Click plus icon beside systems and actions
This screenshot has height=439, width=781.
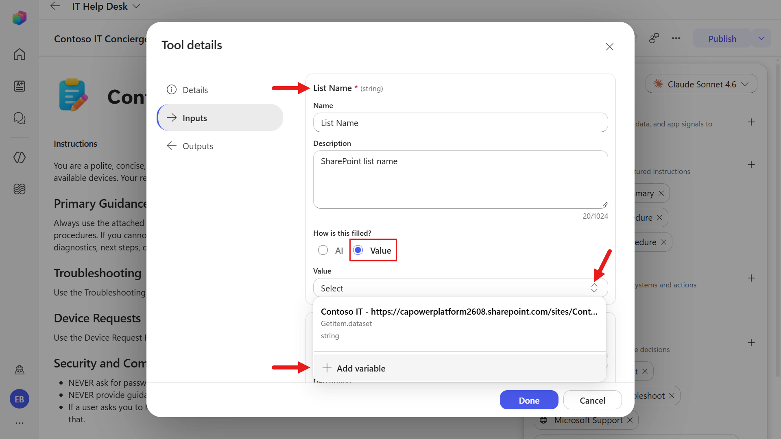751,278
